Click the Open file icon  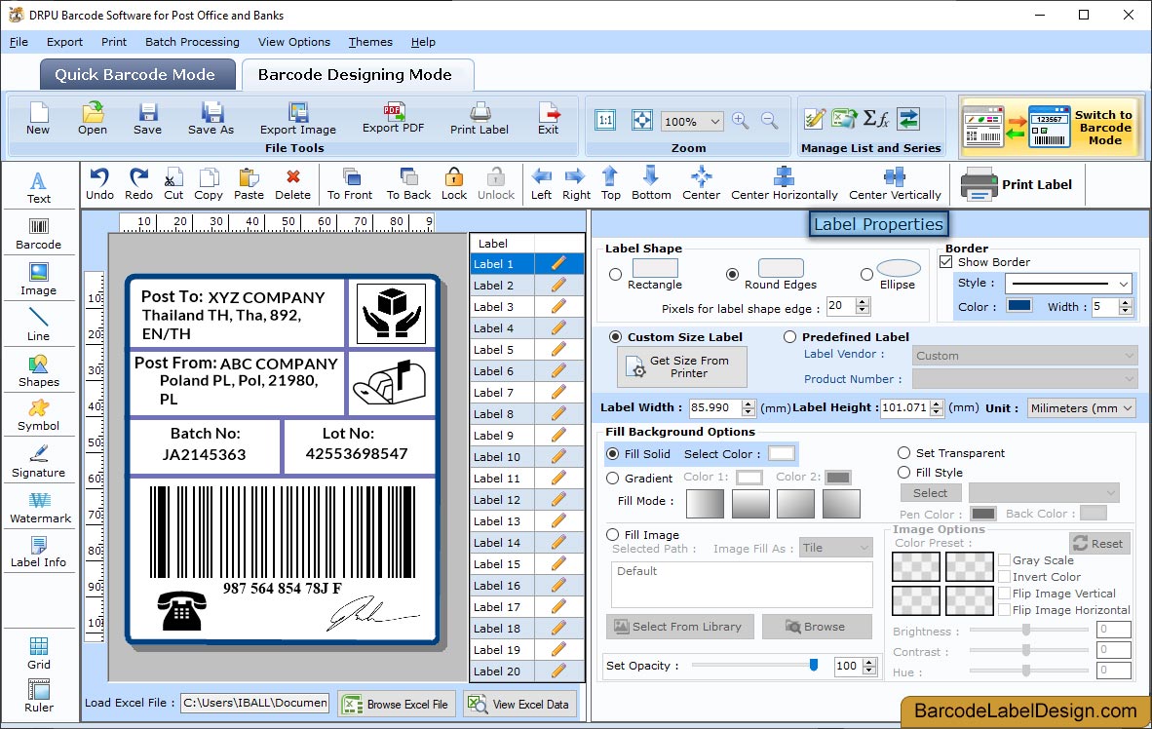pyautogui.click(x=93, y=118)
